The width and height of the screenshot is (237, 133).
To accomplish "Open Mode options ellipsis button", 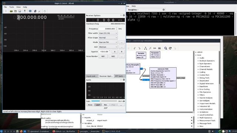I will [x=121, y=42].
